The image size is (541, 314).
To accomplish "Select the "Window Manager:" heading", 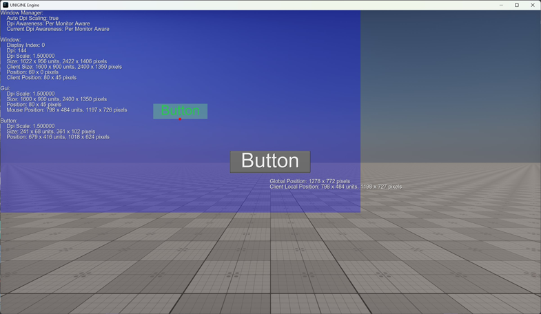I will pos(21,13).
